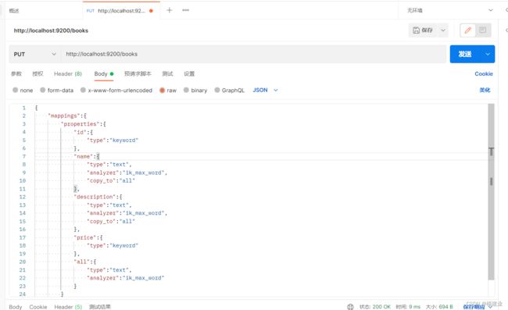Screen dimensions: 508x310
Task: Click line number 20 in the editor gutter
Action: (23, 262)
